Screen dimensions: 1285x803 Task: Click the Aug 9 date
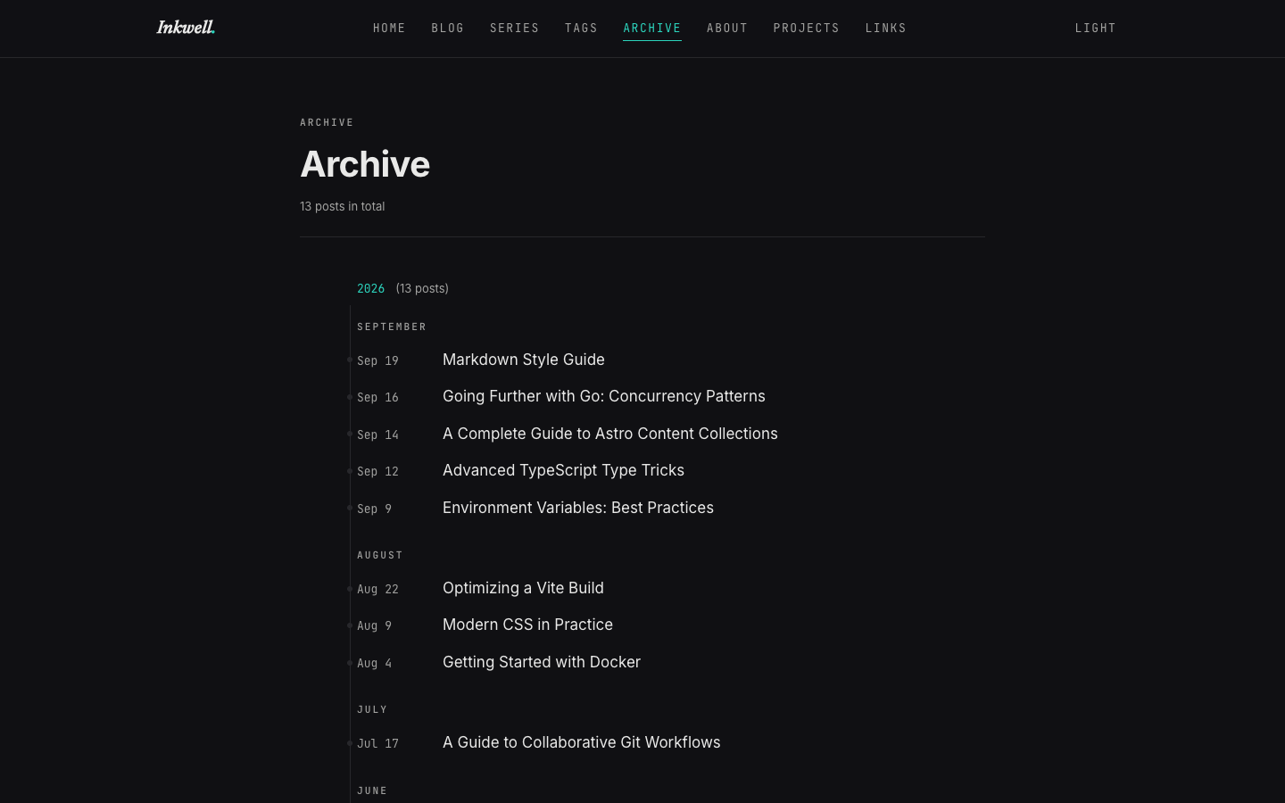click(374, 626)
